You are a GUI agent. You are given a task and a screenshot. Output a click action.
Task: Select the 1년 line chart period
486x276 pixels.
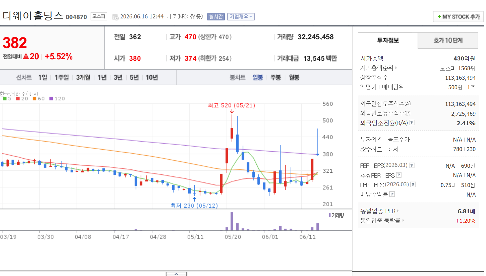(102, 77)
